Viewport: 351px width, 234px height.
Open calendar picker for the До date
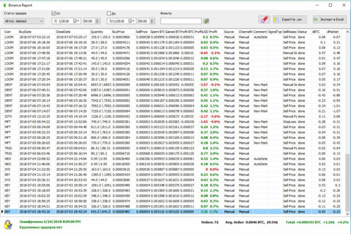pos(132,21)
